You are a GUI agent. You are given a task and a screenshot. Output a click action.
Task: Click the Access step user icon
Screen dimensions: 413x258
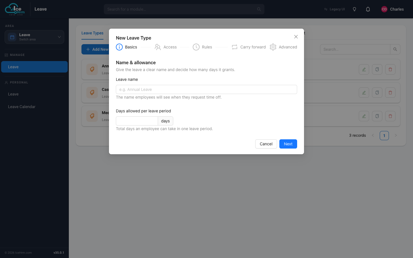pos(158,47)
